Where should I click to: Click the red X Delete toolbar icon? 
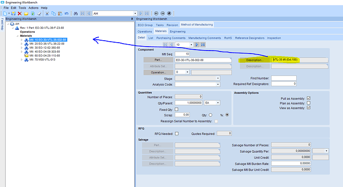point(20,13)
